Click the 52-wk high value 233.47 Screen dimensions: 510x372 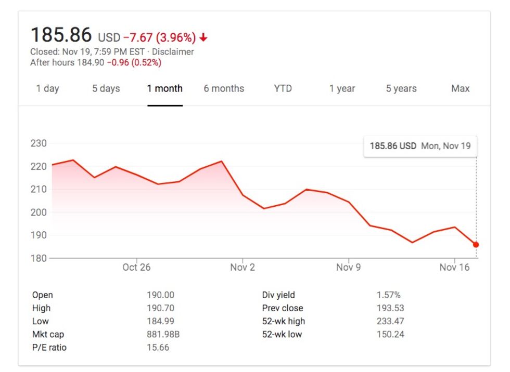[x=390, y=321]
